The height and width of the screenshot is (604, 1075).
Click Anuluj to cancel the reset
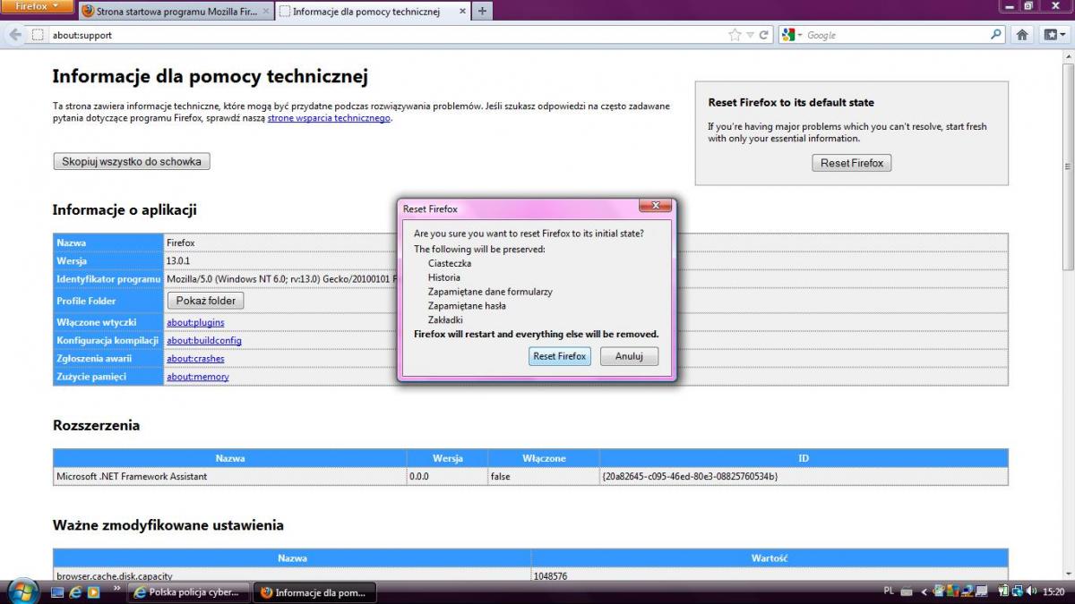[629, 356]
